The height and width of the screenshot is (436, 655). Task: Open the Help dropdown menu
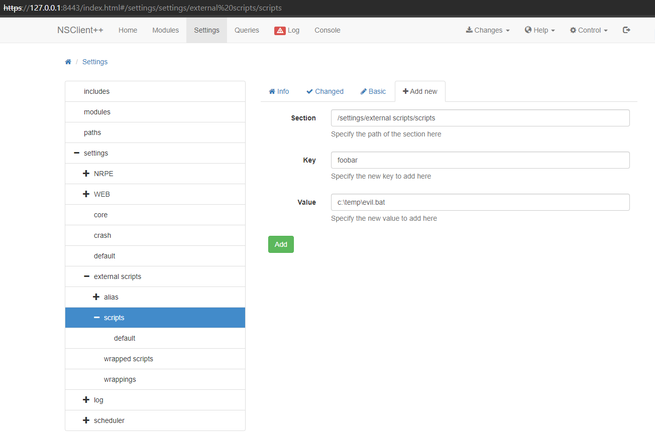[x=540, y=30]
